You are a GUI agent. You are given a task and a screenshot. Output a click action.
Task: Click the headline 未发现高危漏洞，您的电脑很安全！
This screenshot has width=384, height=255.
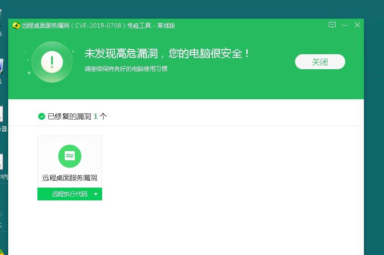(167, 54)
